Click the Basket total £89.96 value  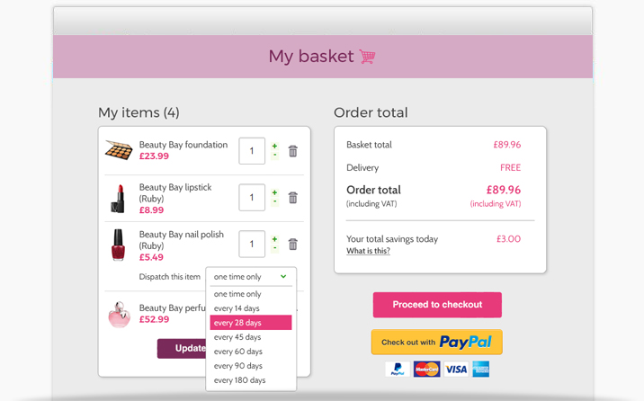click(x=506, y=145)
